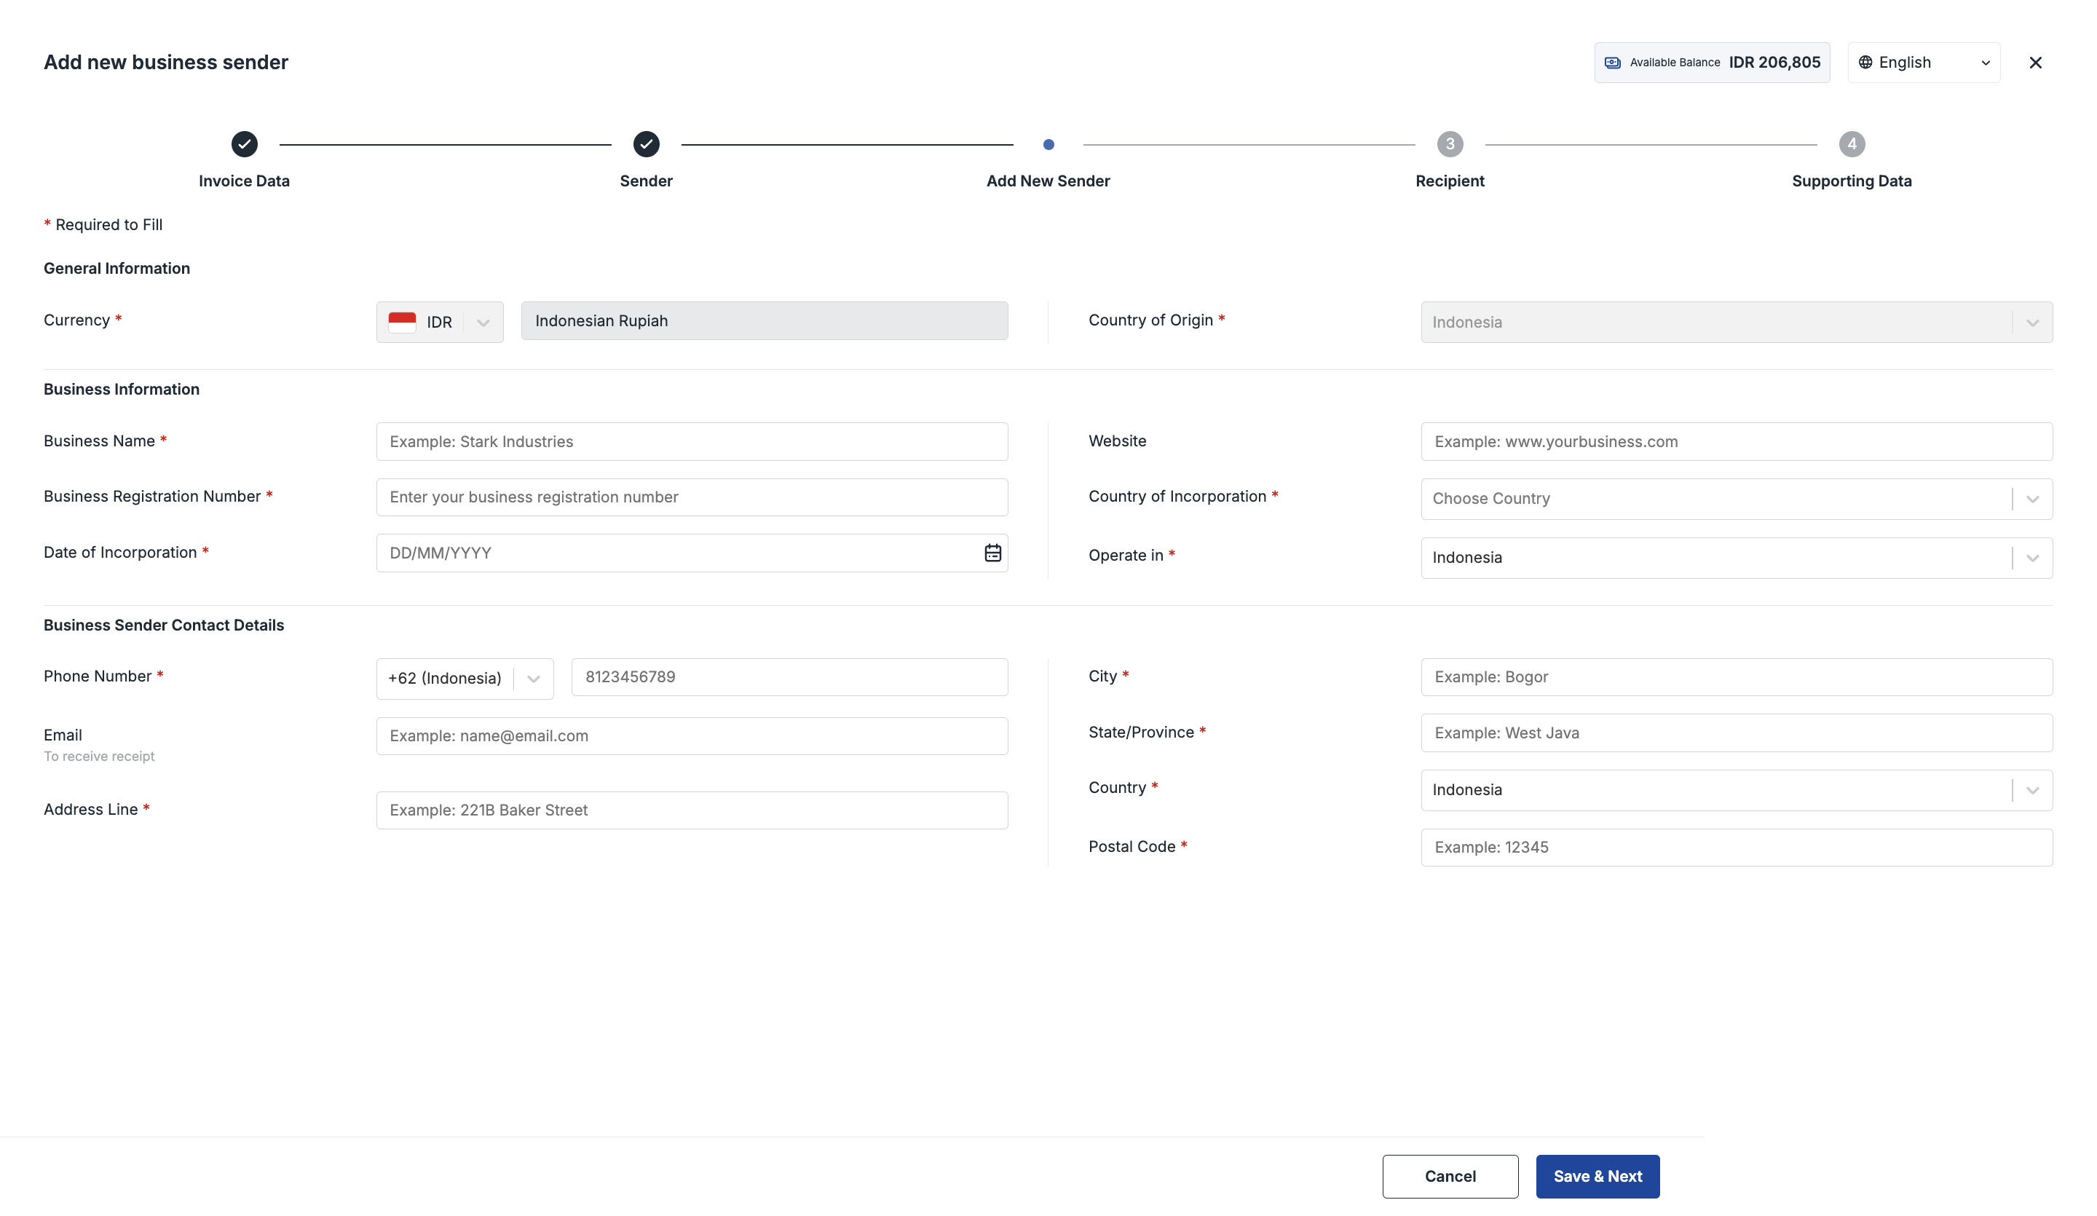This screenshot has height=1216, width=2097.
Task: Expand the Country of Incorporation dropdown
Action: click(x=2032, y=499)
